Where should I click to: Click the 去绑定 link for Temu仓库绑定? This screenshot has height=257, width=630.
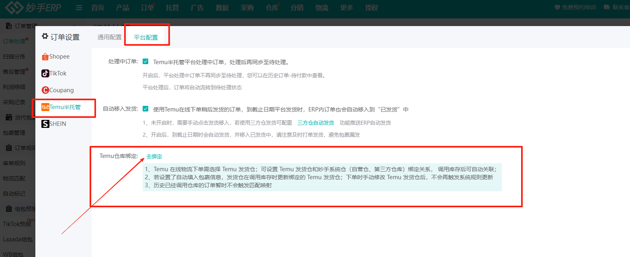tap(154, 156)
